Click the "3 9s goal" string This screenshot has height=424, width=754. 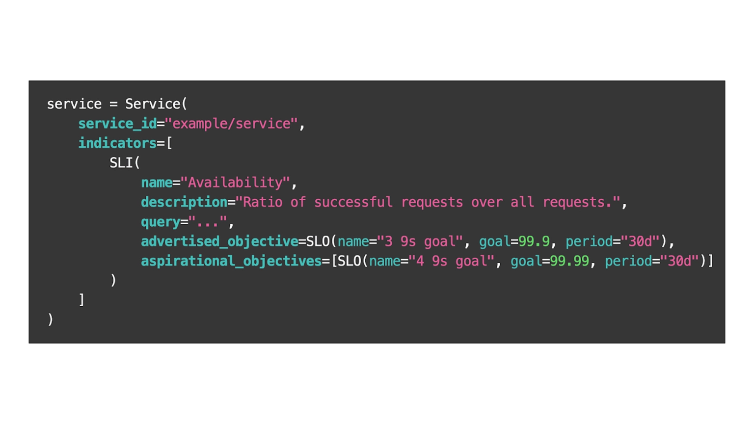pyautogui.click(x=420, y=241)
